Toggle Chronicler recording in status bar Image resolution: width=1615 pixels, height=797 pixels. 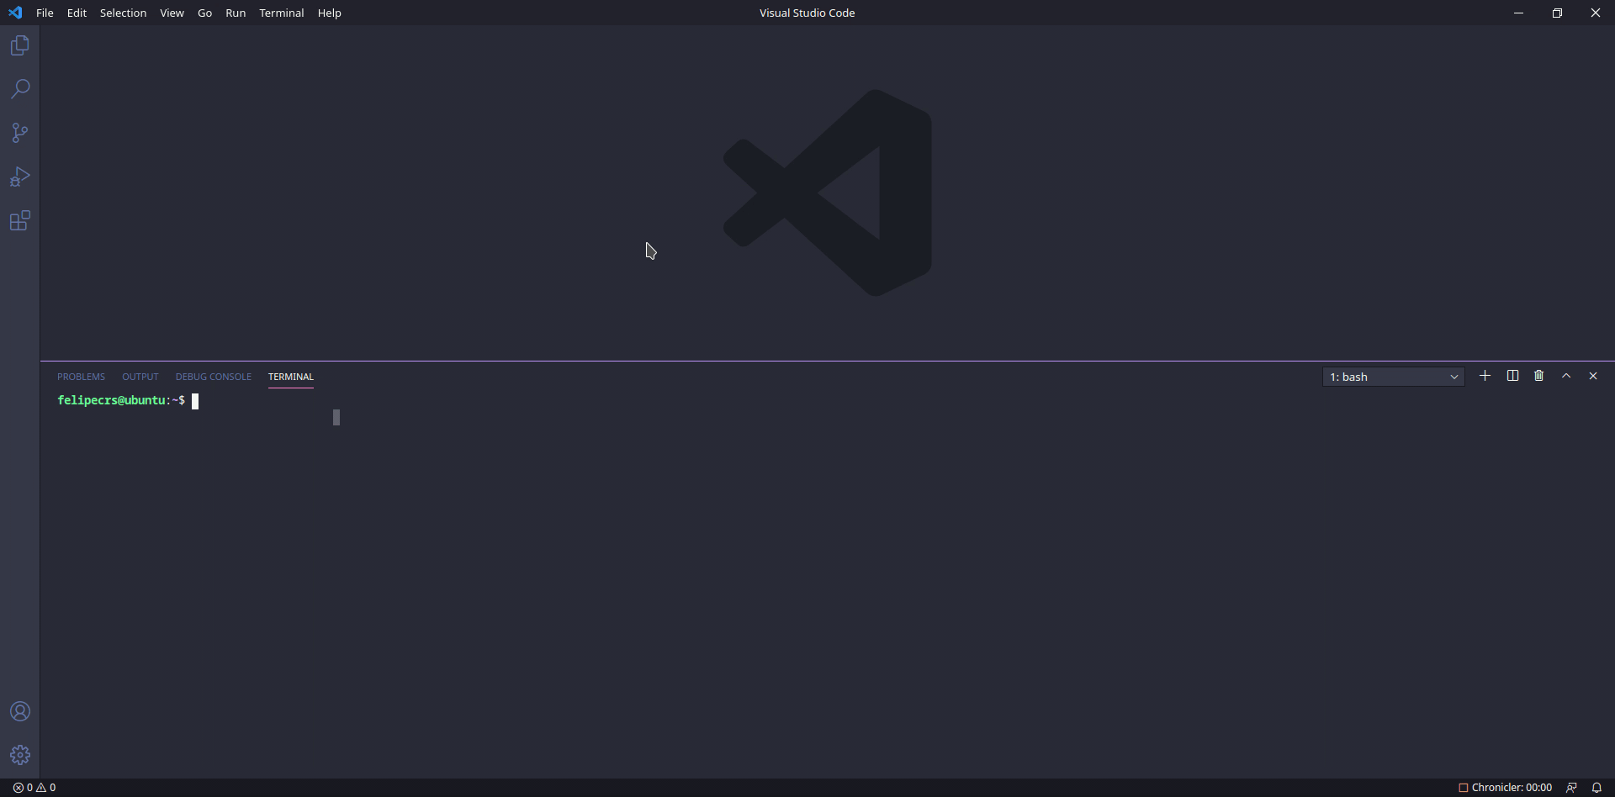coord(1505,788)
